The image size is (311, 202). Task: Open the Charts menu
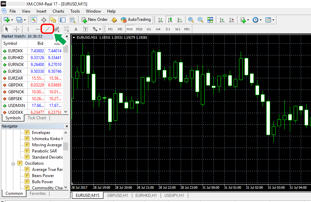58,11
